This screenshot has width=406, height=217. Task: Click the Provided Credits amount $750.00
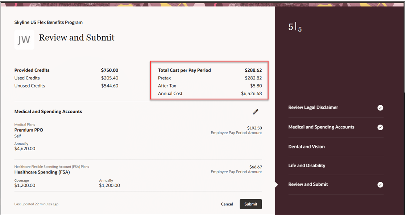pos(109,70)
